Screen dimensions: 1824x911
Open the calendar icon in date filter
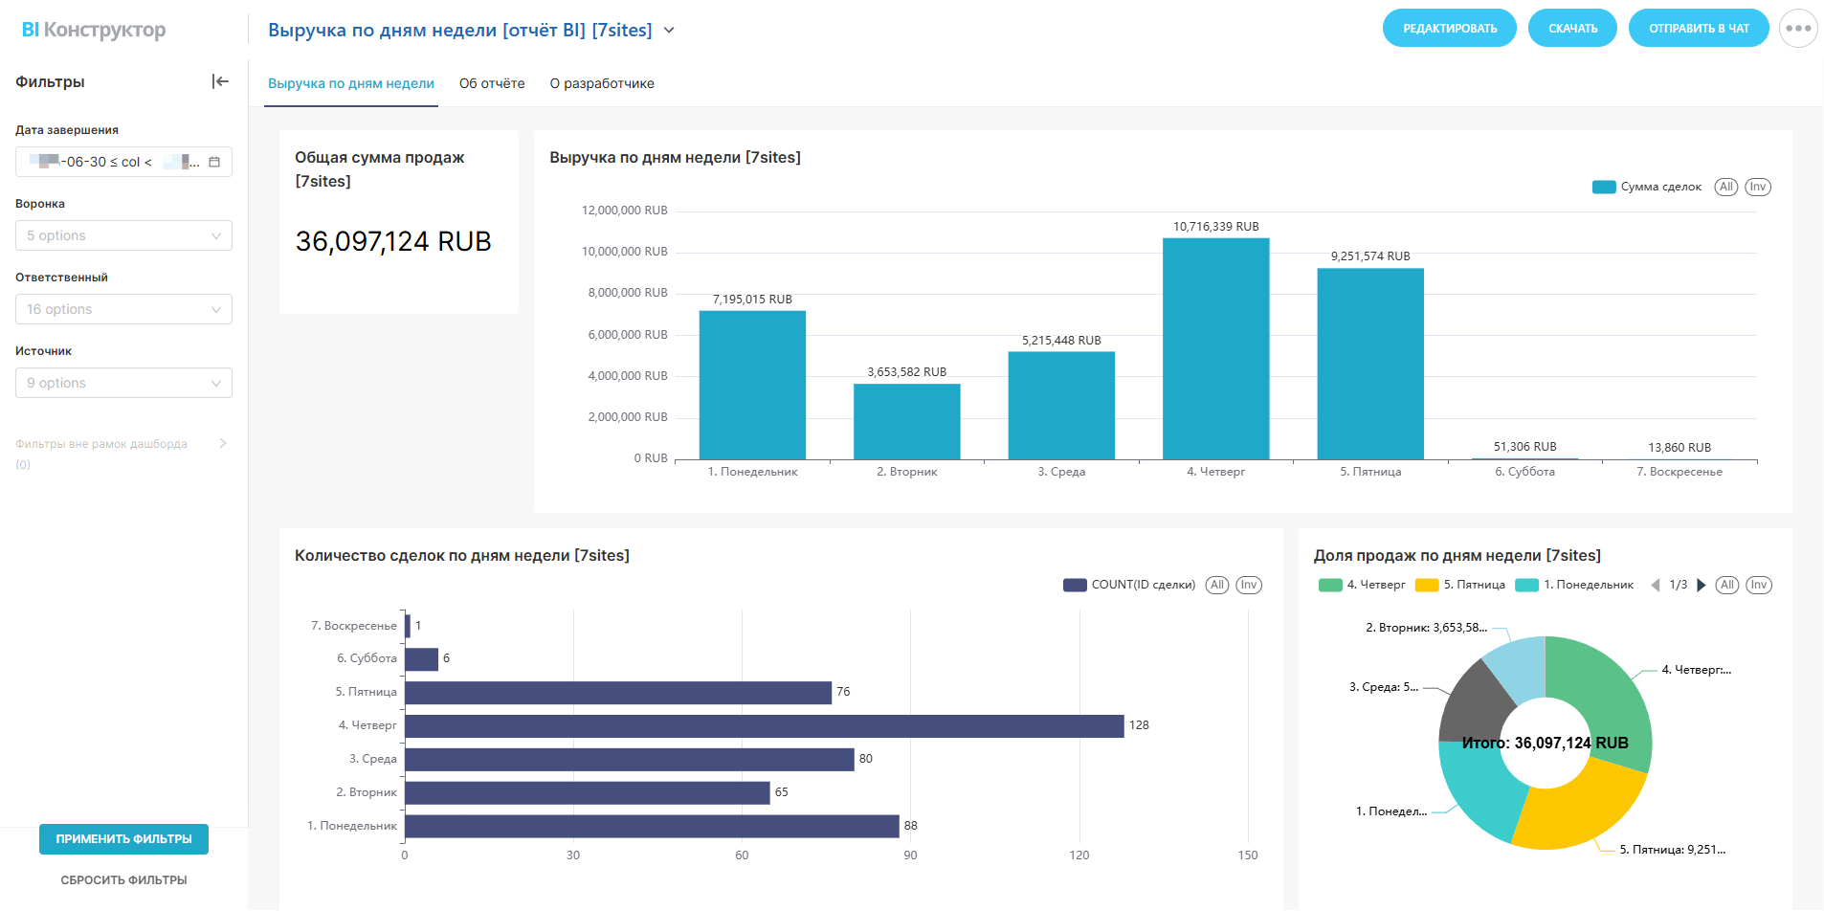tap(214, 163)
